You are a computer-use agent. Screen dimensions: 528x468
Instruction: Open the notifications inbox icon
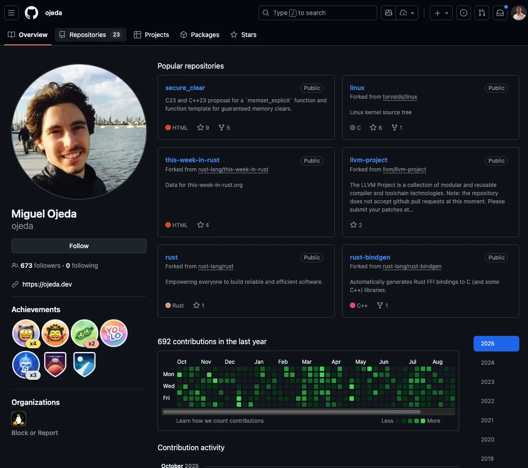[x=500, y=13]
